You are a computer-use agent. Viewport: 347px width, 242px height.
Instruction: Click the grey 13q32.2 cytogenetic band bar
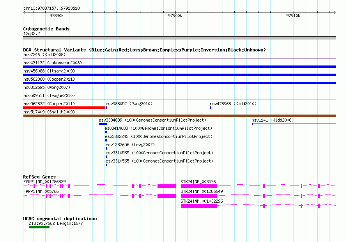(179, 38)
